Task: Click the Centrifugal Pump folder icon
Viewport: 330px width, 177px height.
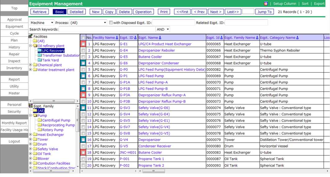Action: click(x=40, y=120)
